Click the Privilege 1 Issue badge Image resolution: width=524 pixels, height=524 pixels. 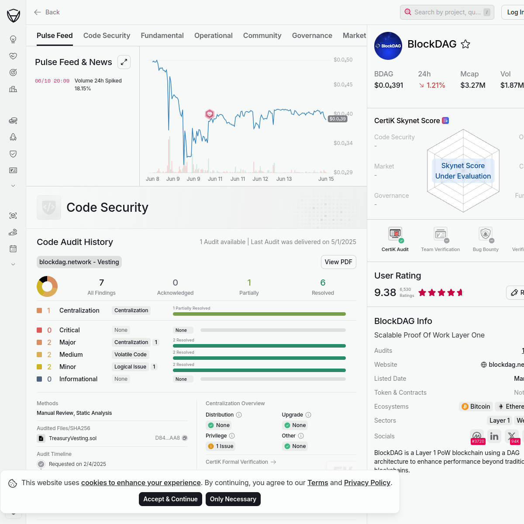[221, 446]
